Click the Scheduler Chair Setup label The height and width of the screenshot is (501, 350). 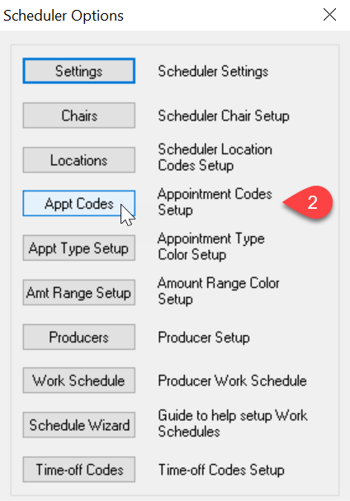coord(224,116)
